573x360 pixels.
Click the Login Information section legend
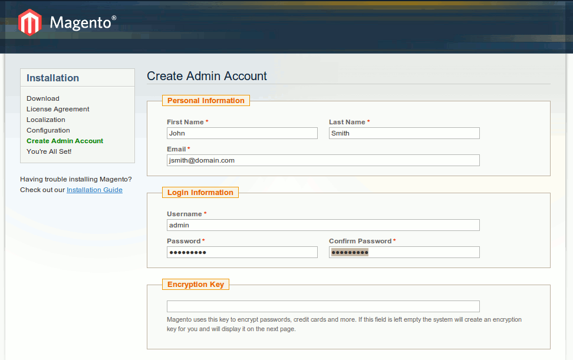tap(200, 193)
